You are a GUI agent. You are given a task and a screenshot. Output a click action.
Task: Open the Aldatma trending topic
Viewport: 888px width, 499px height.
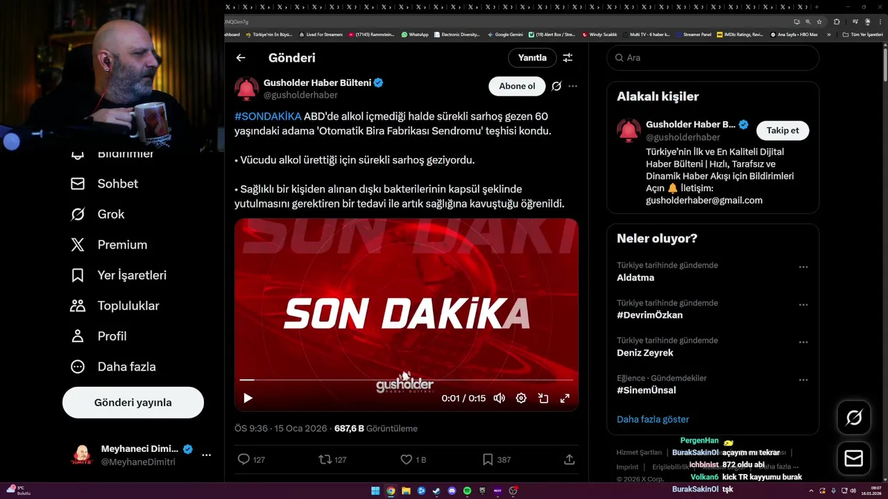click(635, 277)
